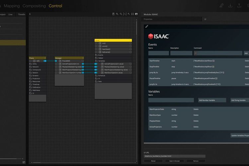The height and width of the screenshot is (166, 249).
Task: Click the Add Number Variable button
Action: point(212,100)
